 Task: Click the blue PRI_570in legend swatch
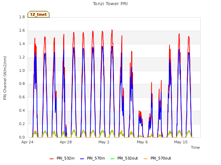pyautogui.click(x=82, y=159)
